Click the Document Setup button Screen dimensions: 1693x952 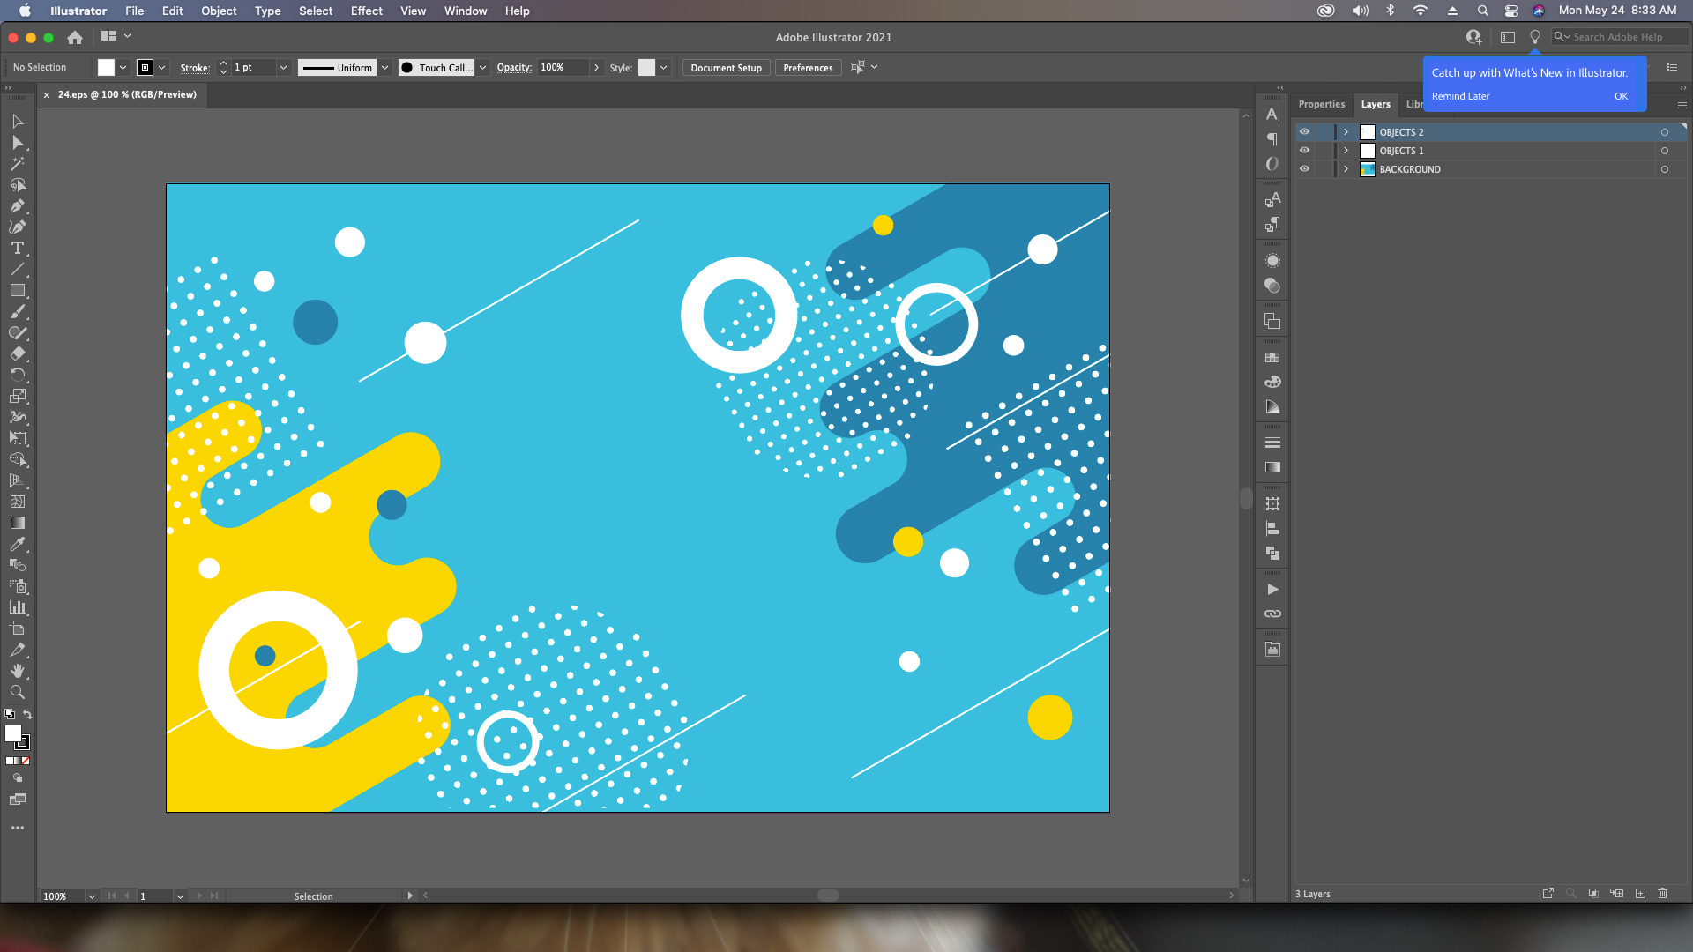tap(725, 67)
